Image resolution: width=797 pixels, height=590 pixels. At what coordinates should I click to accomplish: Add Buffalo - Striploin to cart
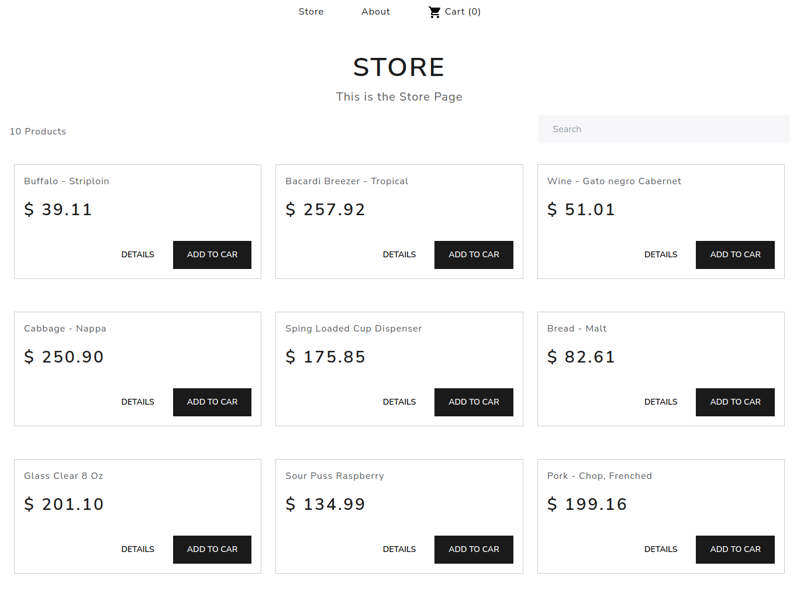212,255
